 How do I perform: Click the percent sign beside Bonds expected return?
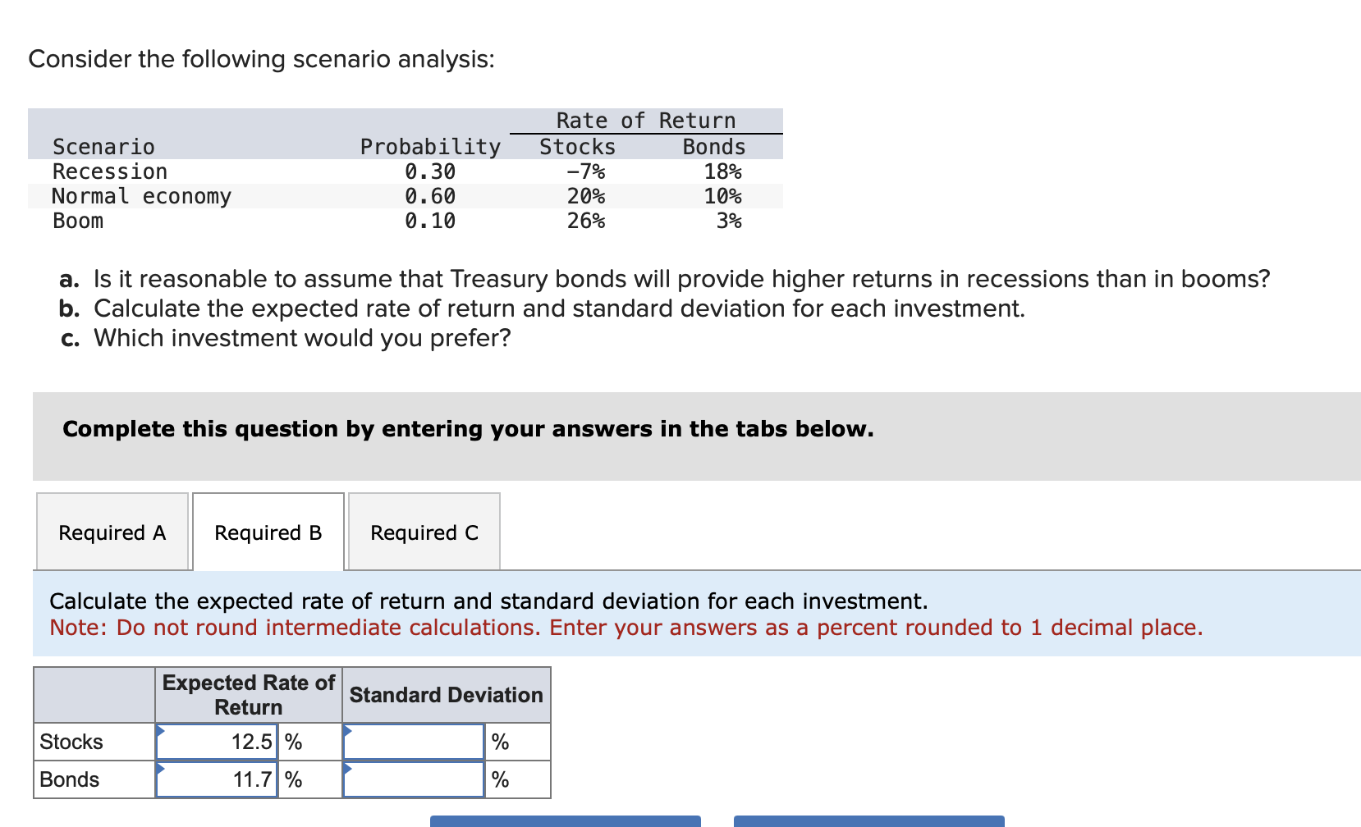pos(293,779)
